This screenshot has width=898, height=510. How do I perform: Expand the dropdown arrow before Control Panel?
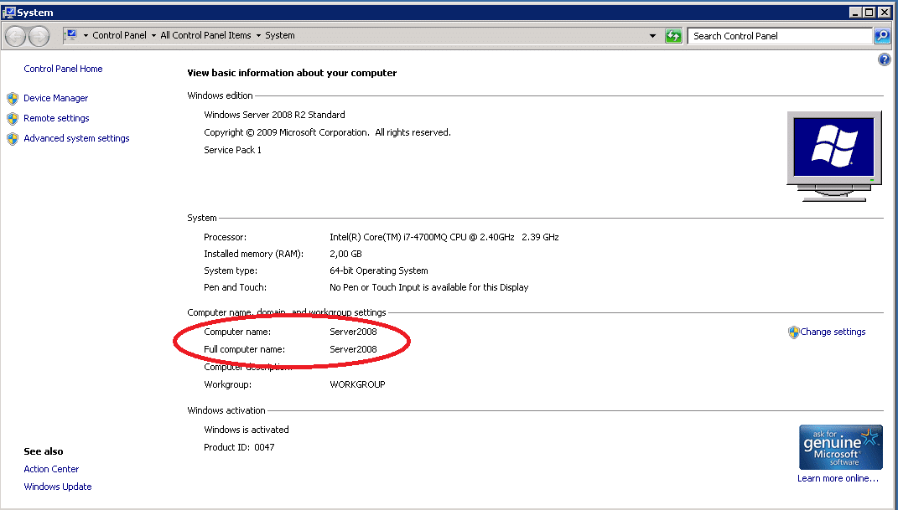point(86,35)
